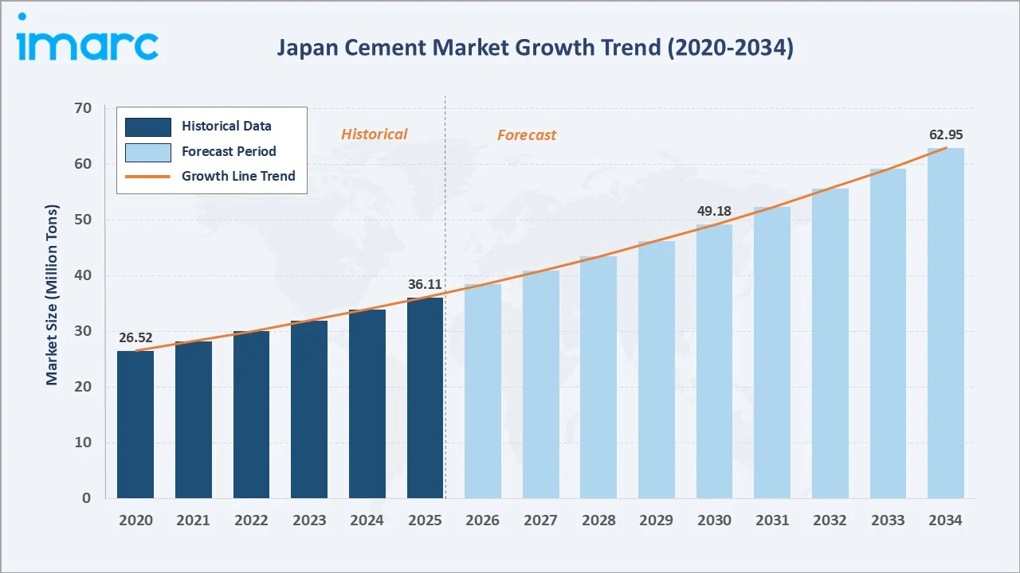
Task: Click the 2029 forecast bar
Action: coord(657,369)
